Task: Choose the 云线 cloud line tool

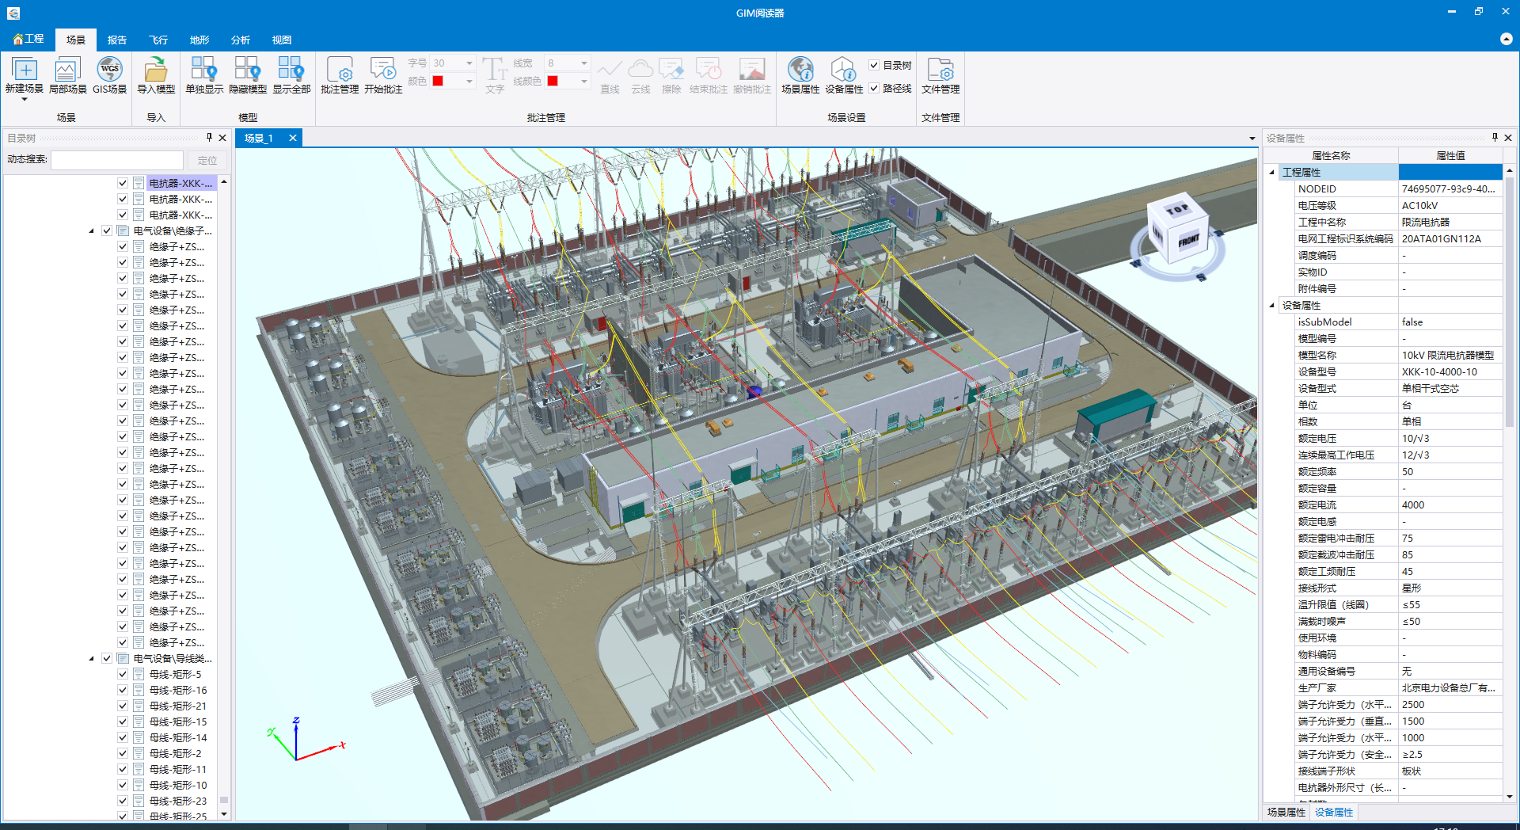Action: coord(640,76)
